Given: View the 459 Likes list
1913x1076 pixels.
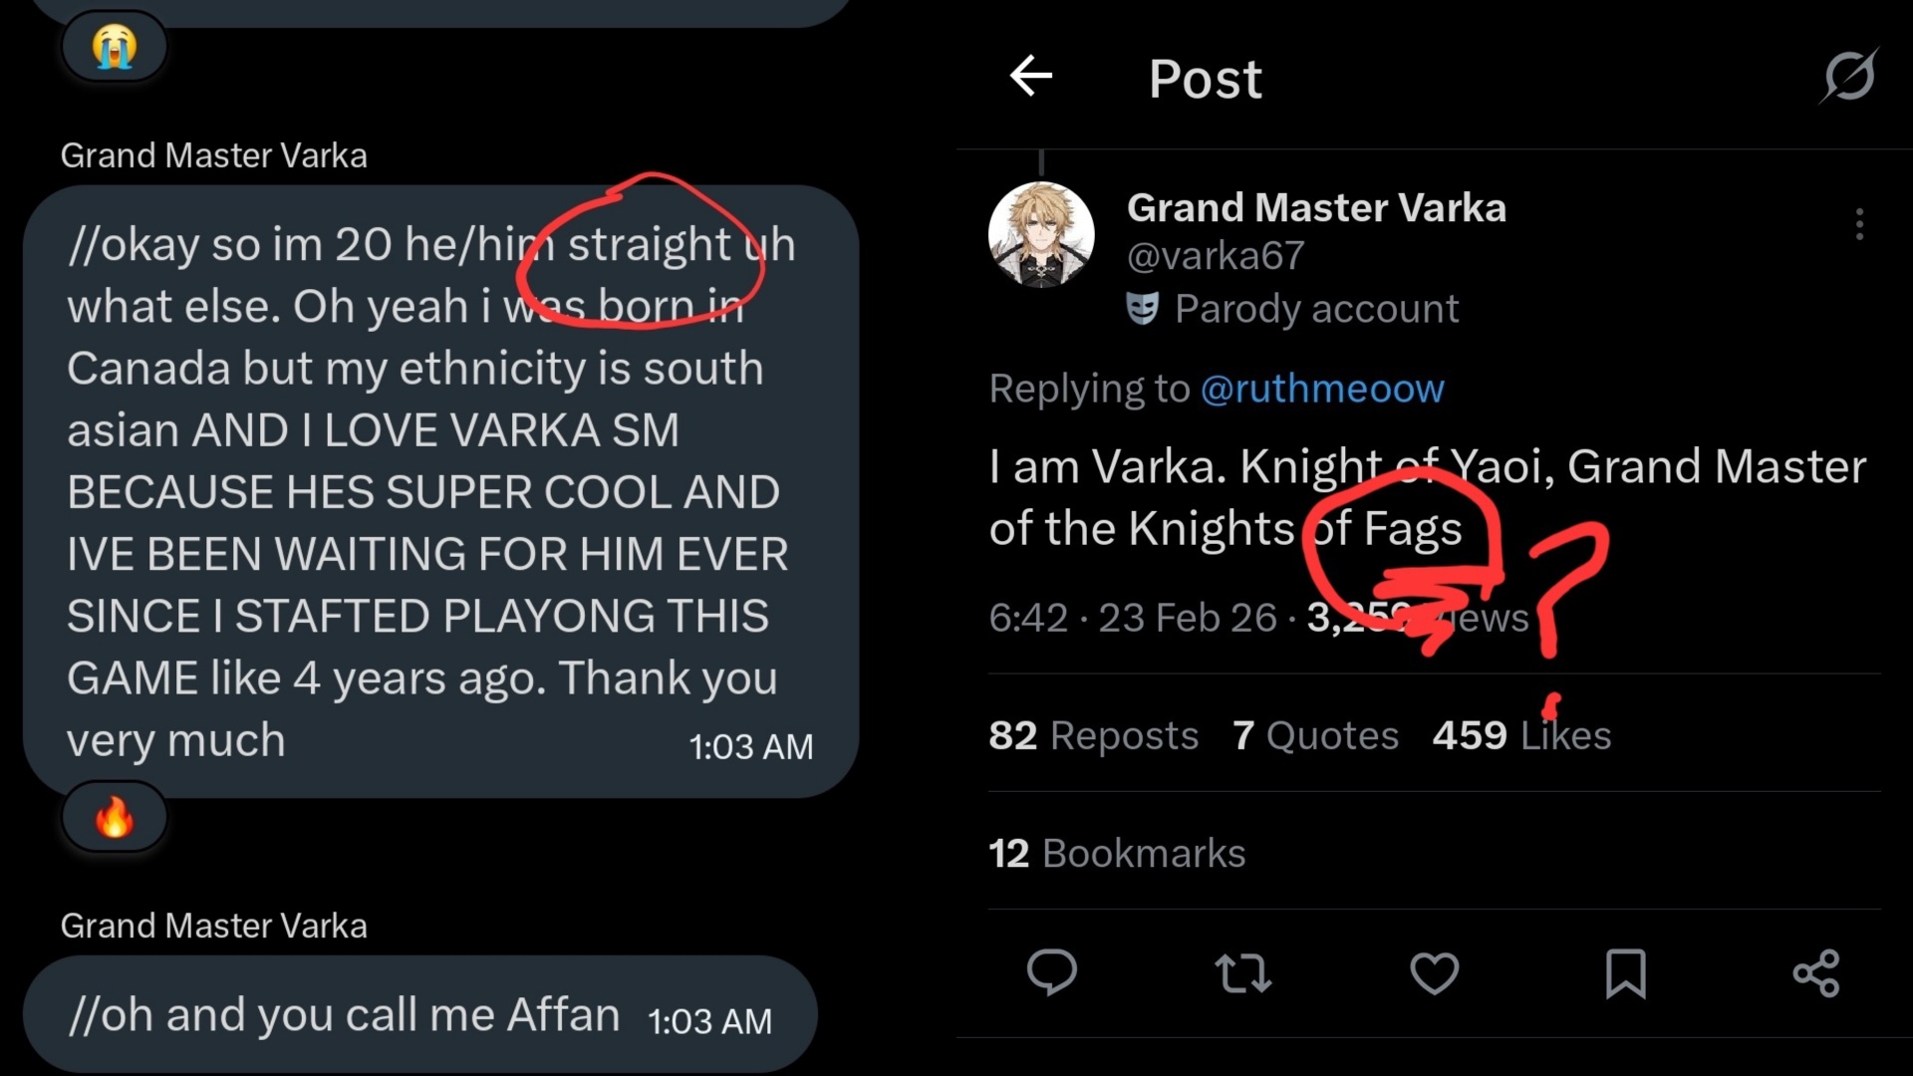Looking at the screenshot, I should click(x=1521, y=735).
